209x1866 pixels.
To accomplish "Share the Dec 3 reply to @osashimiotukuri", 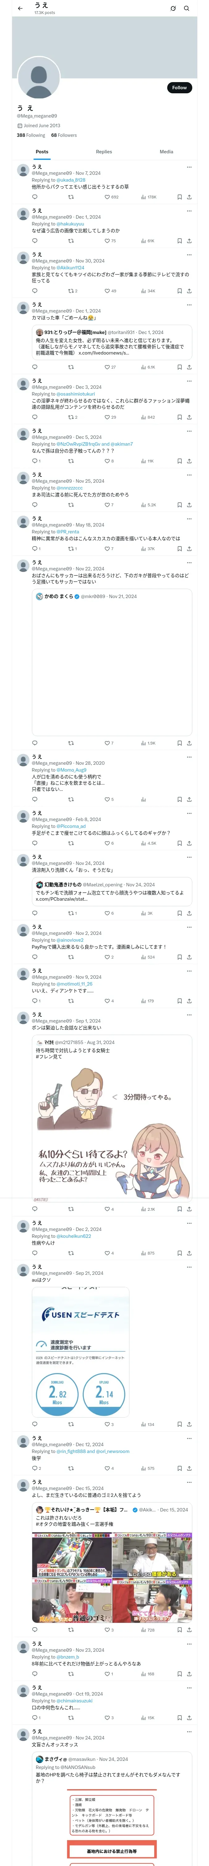I will 189,417.
